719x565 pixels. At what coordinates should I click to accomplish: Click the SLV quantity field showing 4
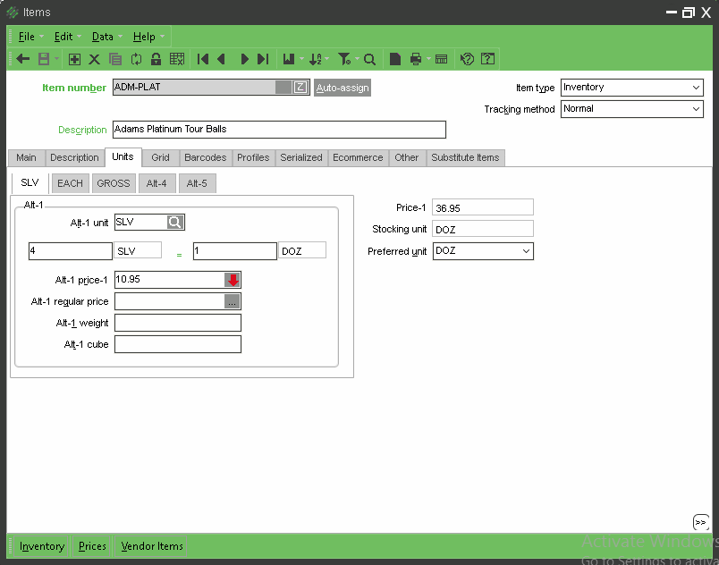(x=70, y=251)
